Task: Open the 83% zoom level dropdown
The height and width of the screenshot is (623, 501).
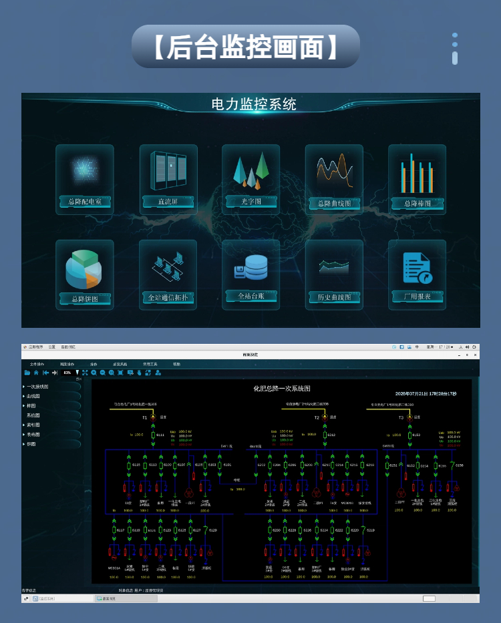Action: [77, 373]
